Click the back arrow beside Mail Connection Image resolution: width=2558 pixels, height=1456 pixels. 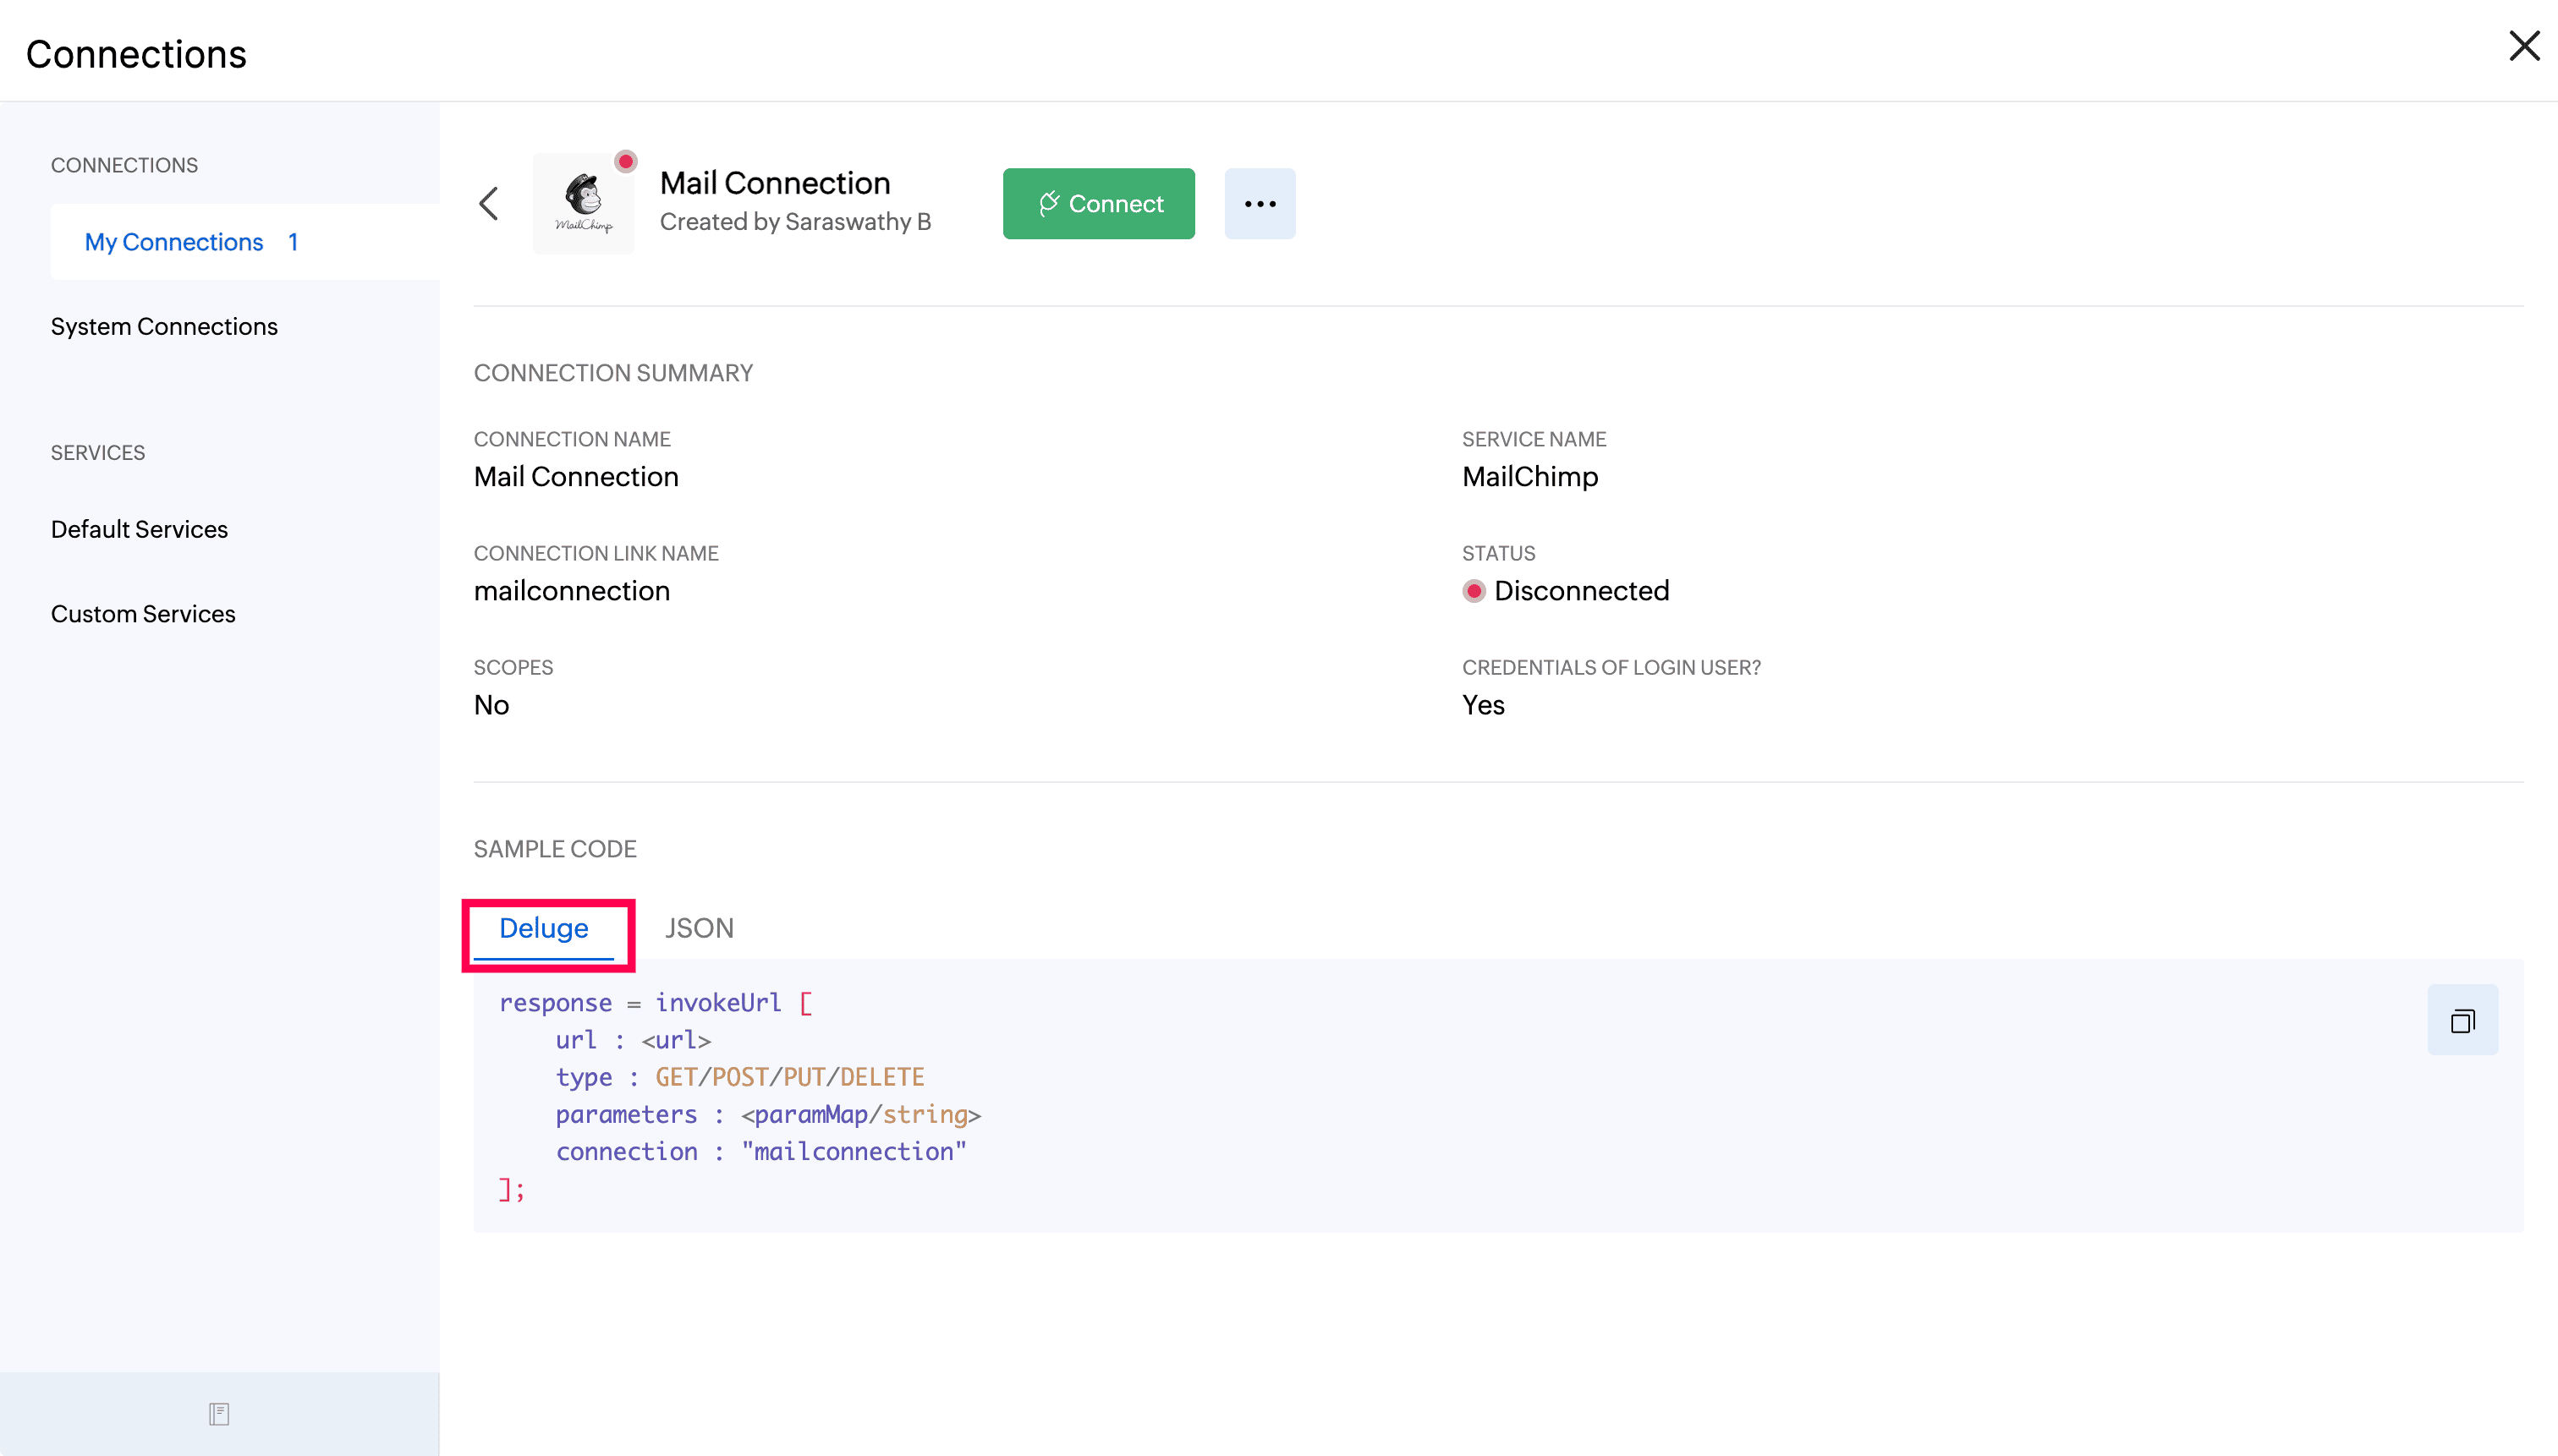coord(488,204)
